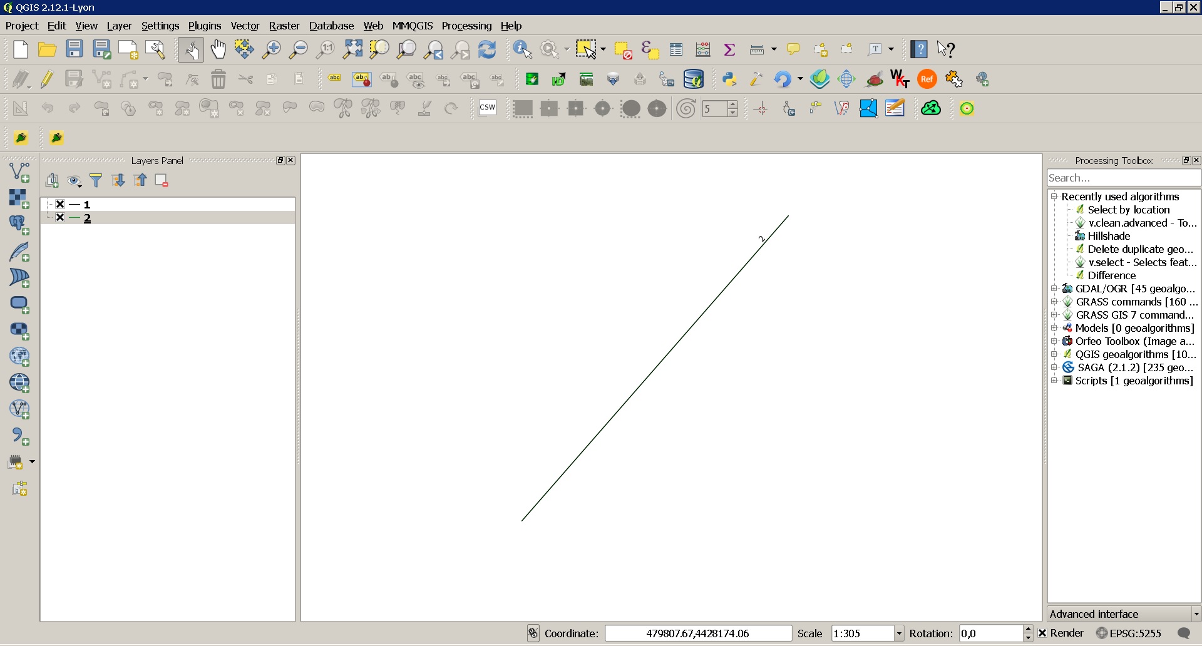The height and width of the screenshot is (646, 1202).
Task: Float the Processing Toolbox panel
Action: tap(1186, 160)
